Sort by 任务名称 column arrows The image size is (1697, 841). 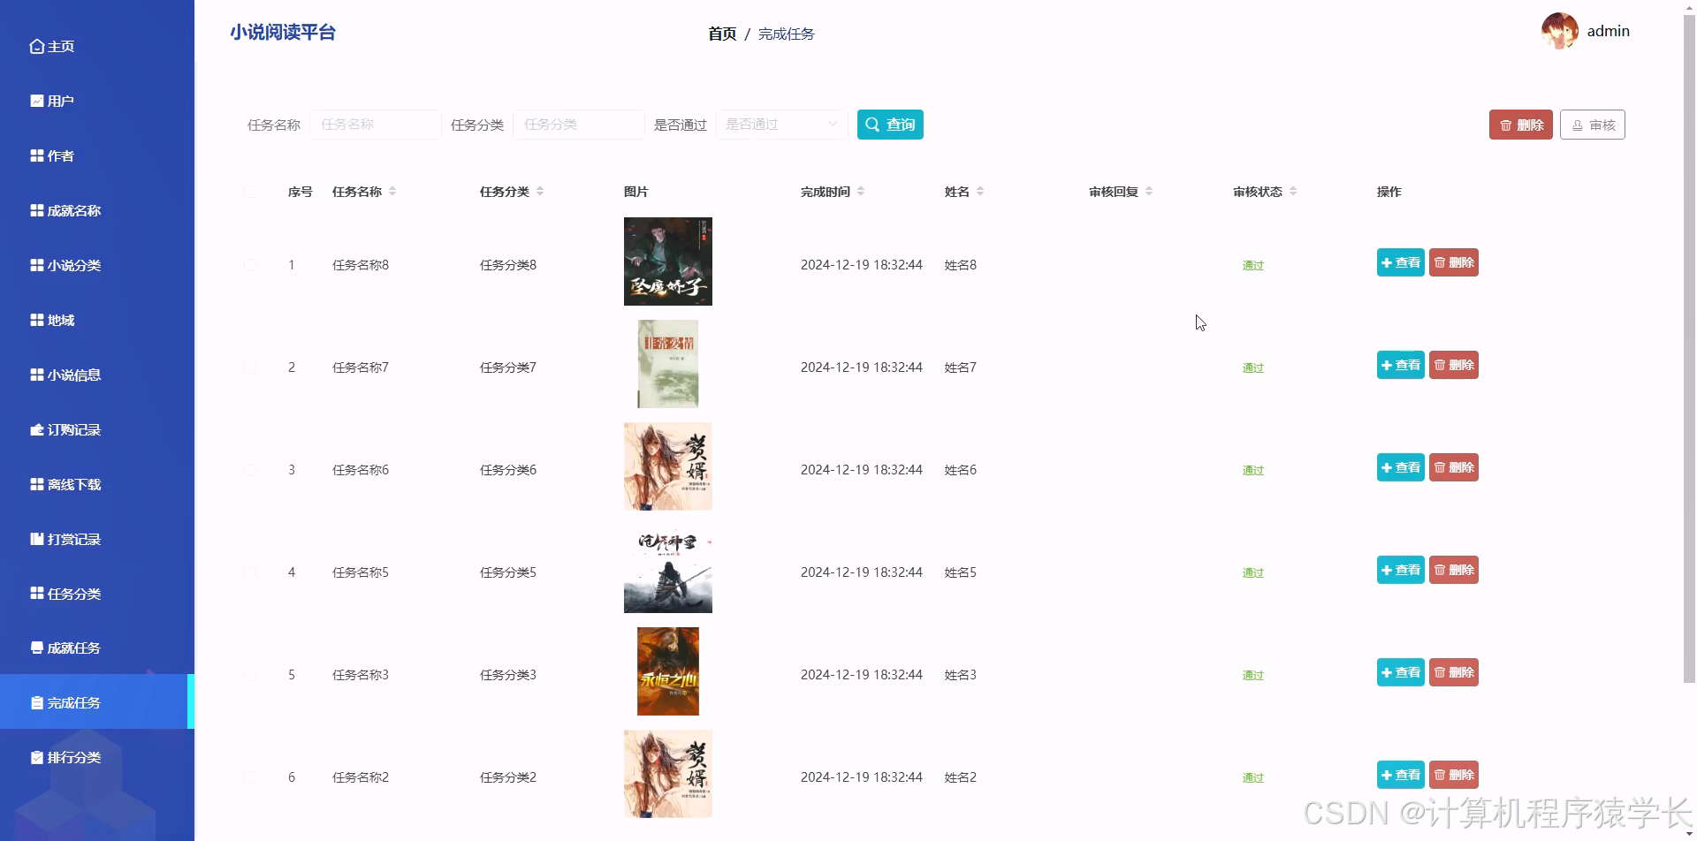(392, 192)
